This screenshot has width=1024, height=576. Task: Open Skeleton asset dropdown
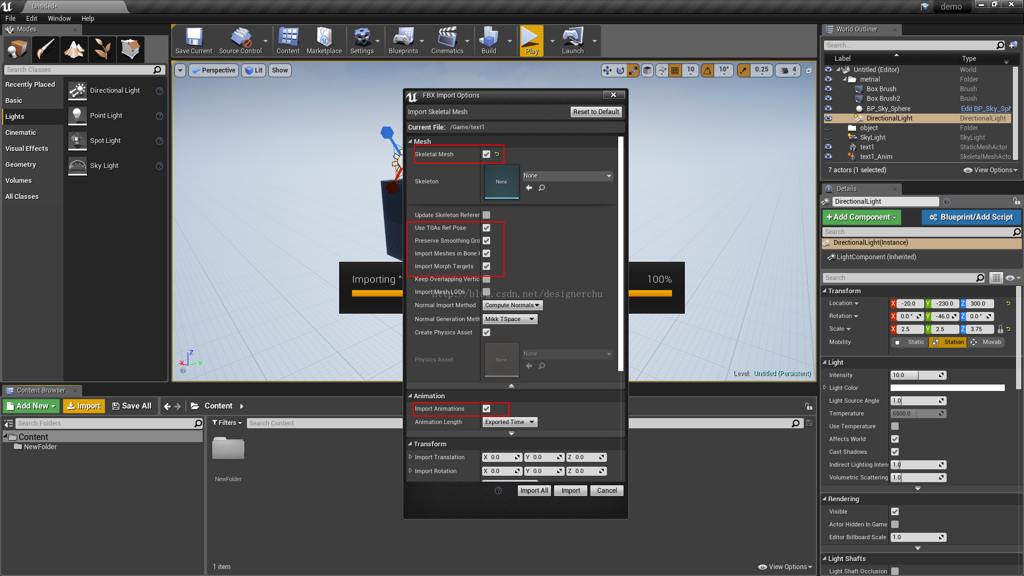567,176
